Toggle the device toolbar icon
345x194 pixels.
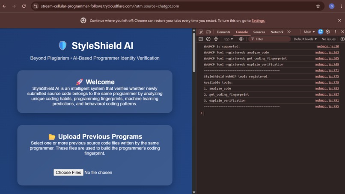[x=208, y=32]
